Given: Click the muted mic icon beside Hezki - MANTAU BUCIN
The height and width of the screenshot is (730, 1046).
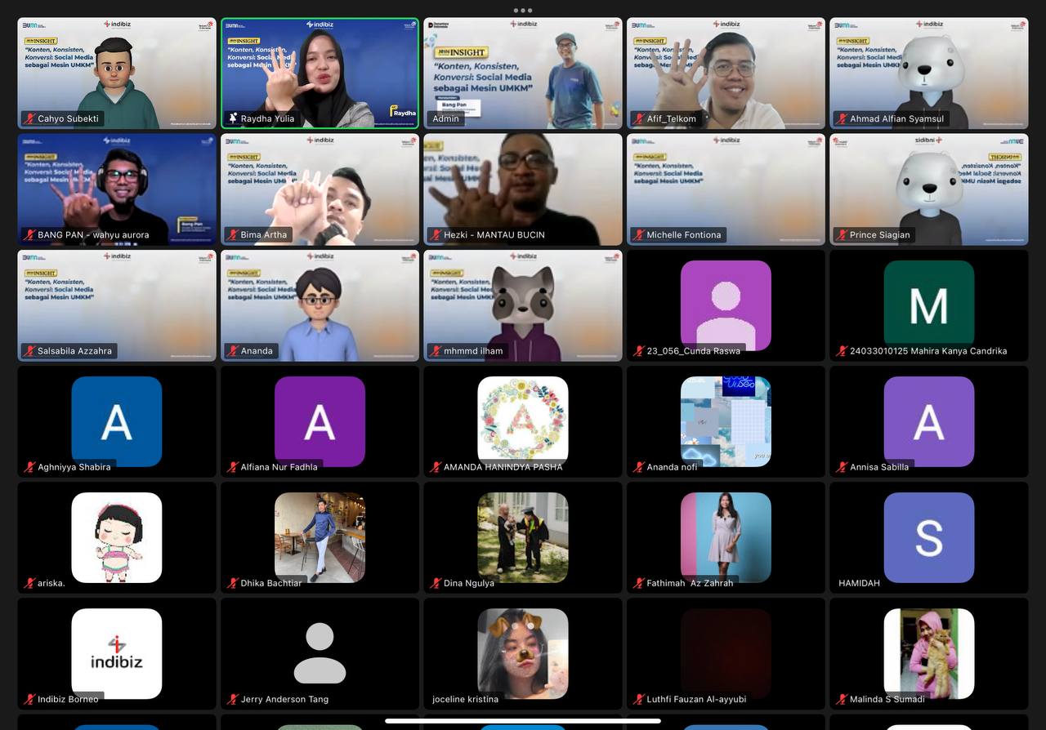Looking at the screenshot, I should coord(436,234).
